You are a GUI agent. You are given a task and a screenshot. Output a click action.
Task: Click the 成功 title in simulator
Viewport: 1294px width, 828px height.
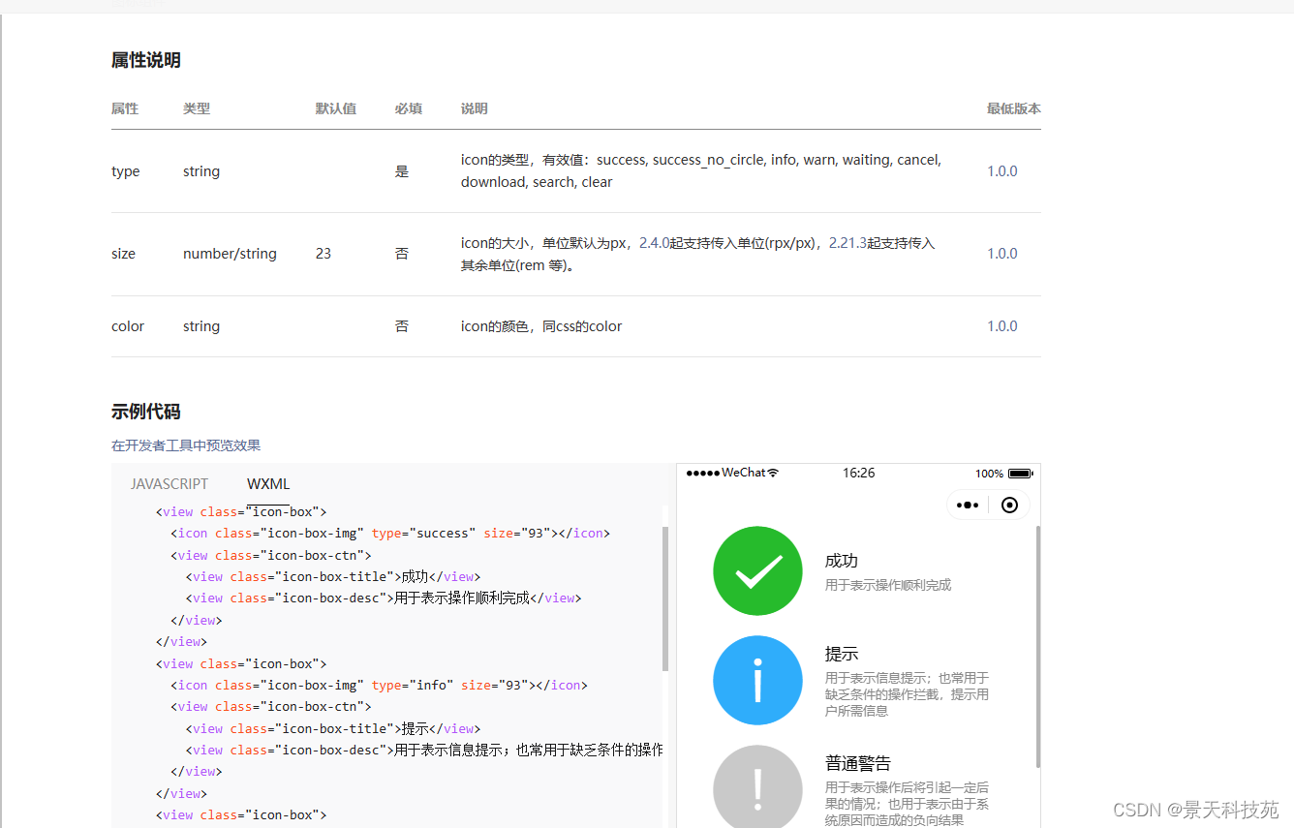(x=842, y=561)
